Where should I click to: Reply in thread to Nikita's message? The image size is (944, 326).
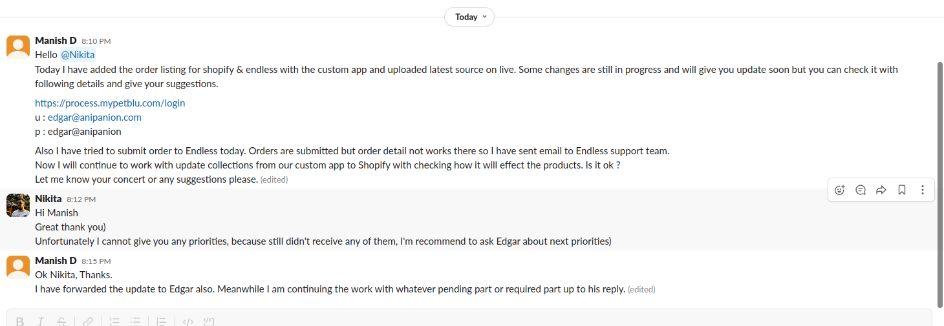861,190
